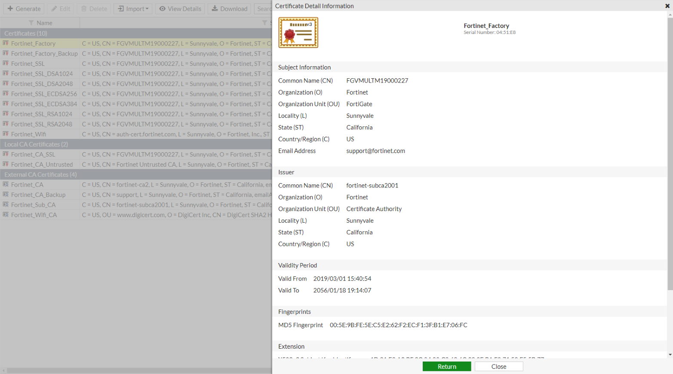Screen dimensions: 673x374
Task: Select the Fortinet_CA_Backup certificate row
Action: [136, 195]
